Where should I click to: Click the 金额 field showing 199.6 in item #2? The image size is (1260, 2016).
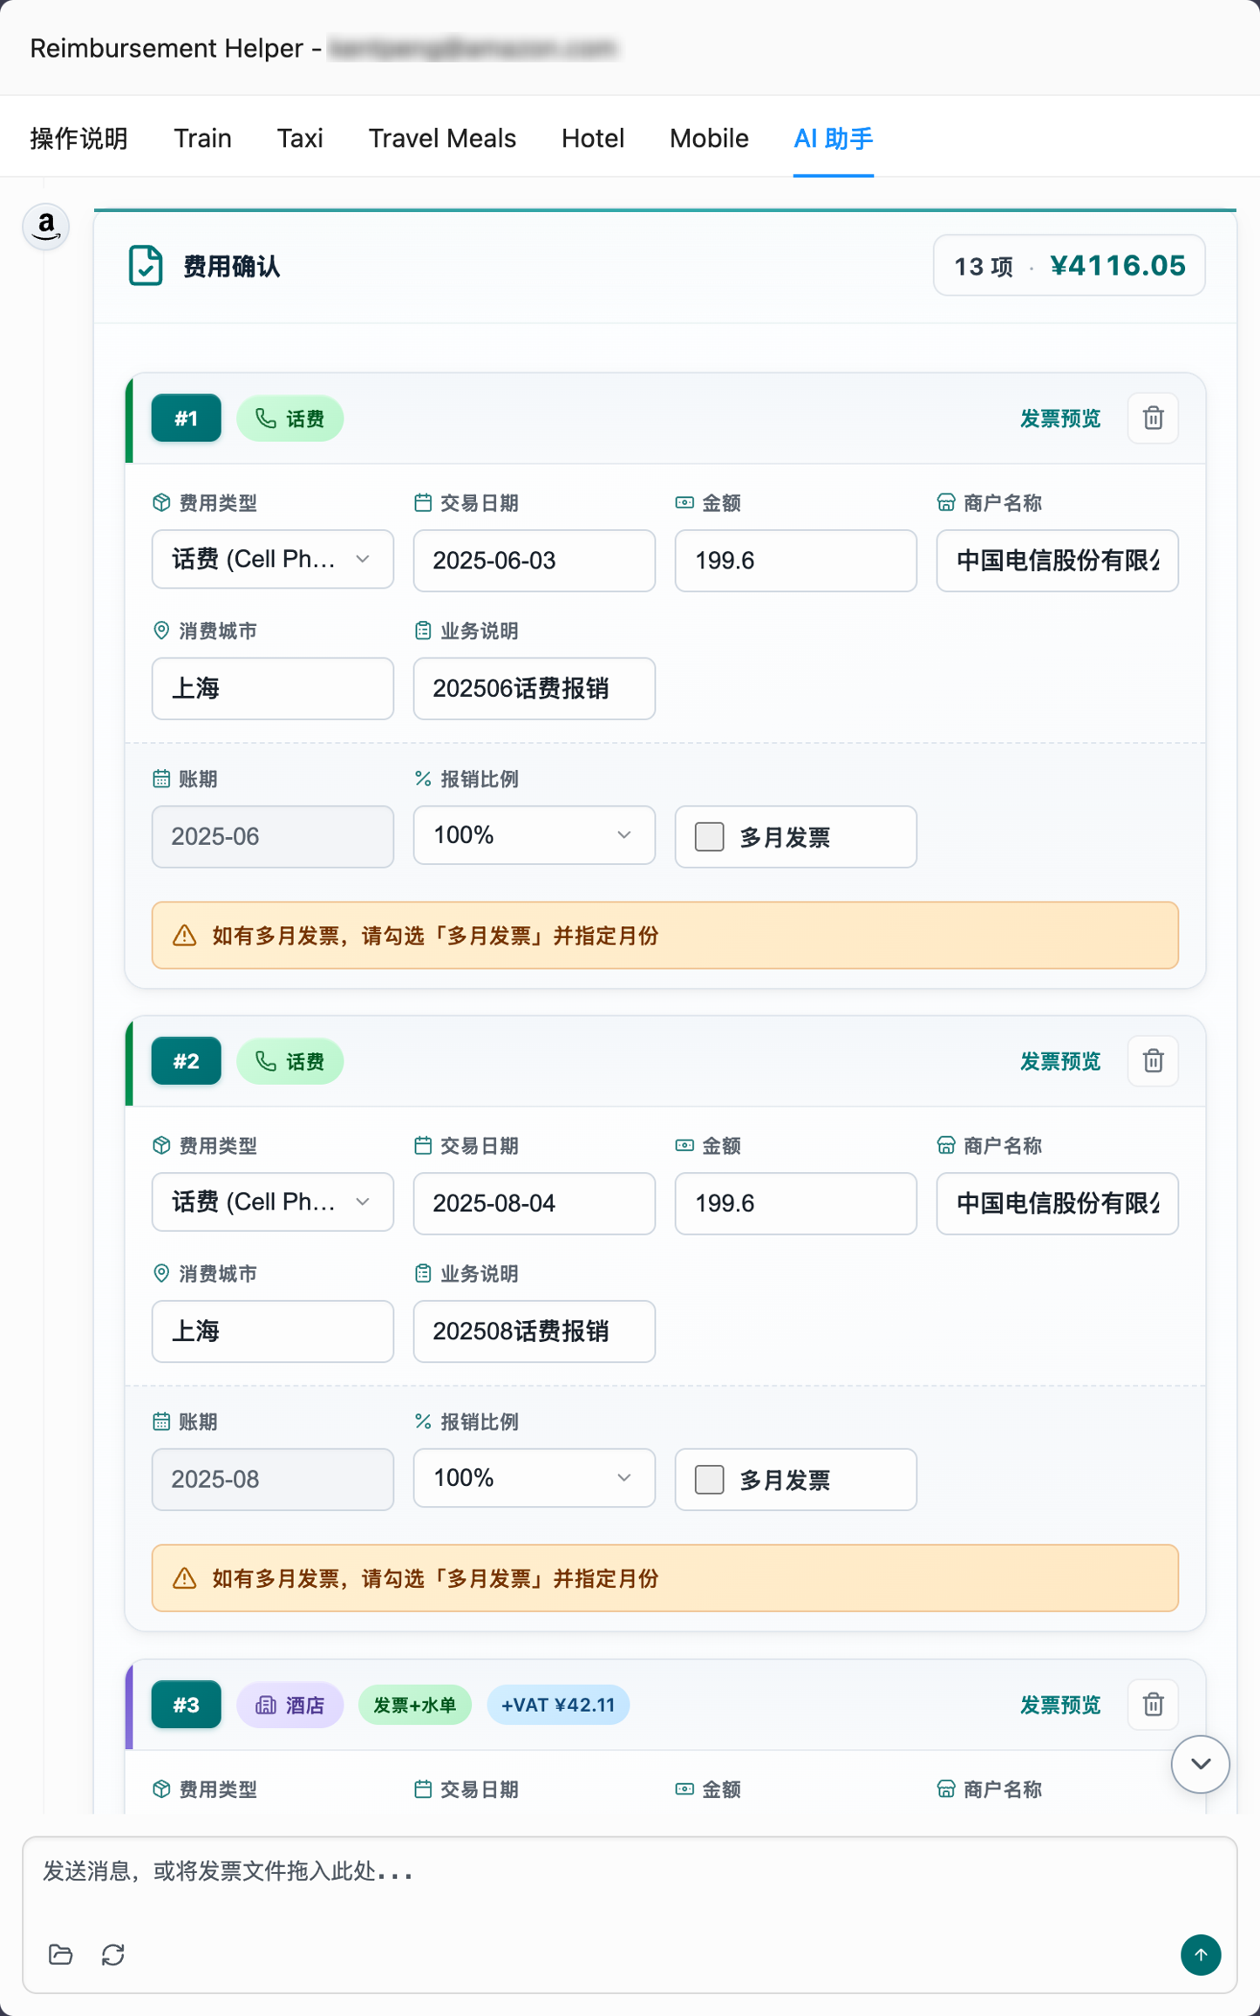(x=795, y=1203)
